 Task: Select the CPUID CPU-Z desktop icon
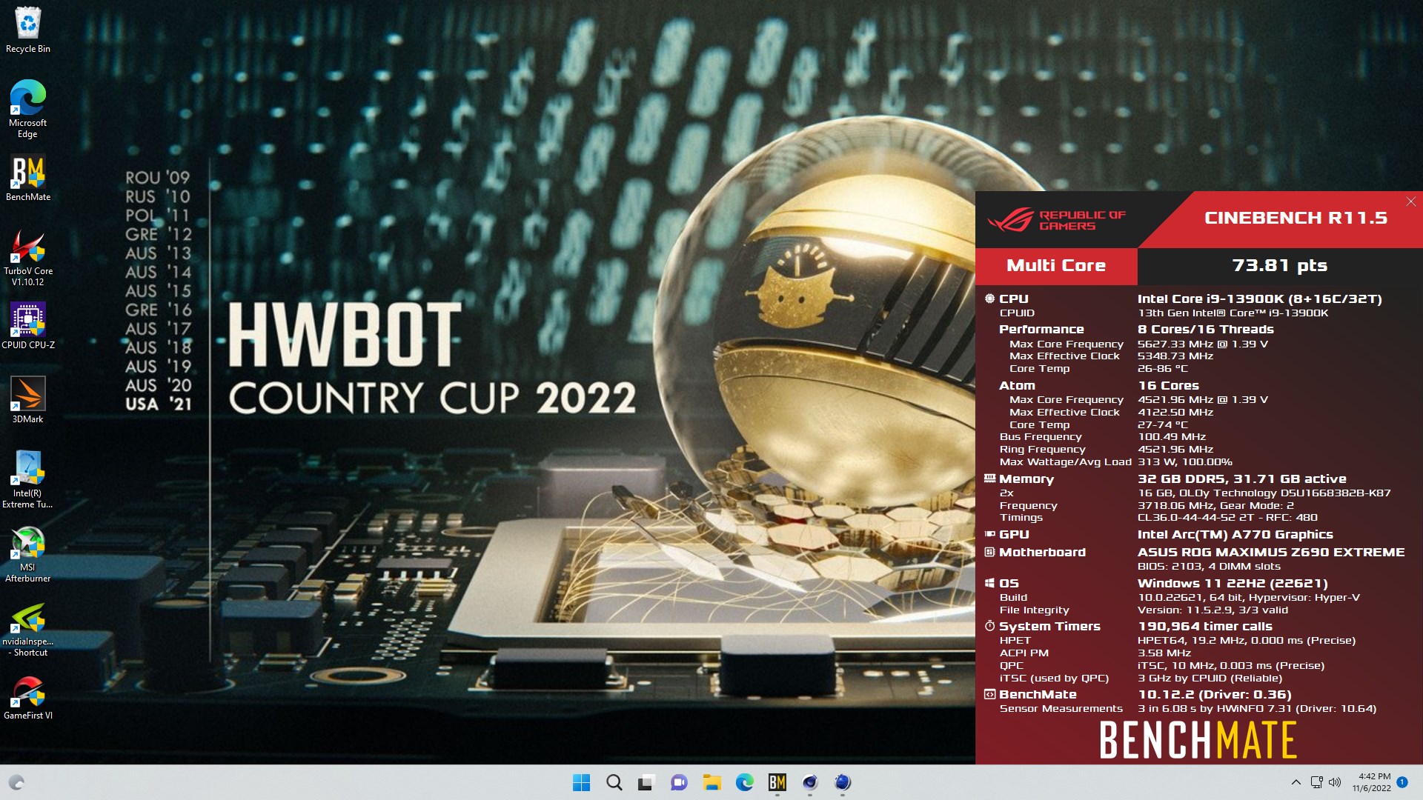(28, 327)
